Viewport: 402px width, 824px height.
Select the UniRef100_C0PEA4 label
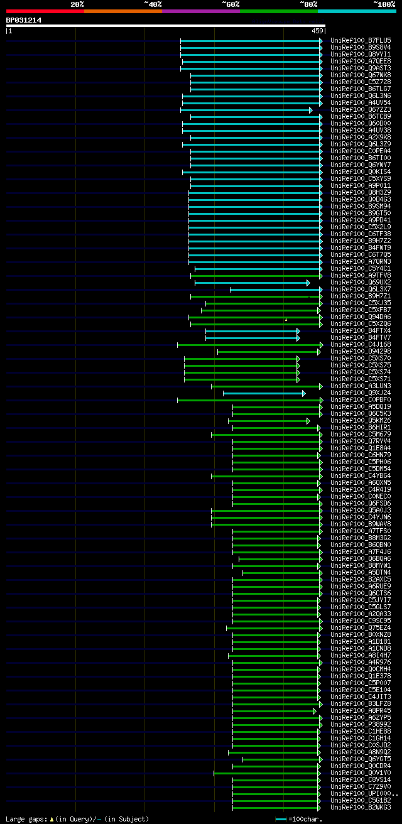click(x=361, y=151)
